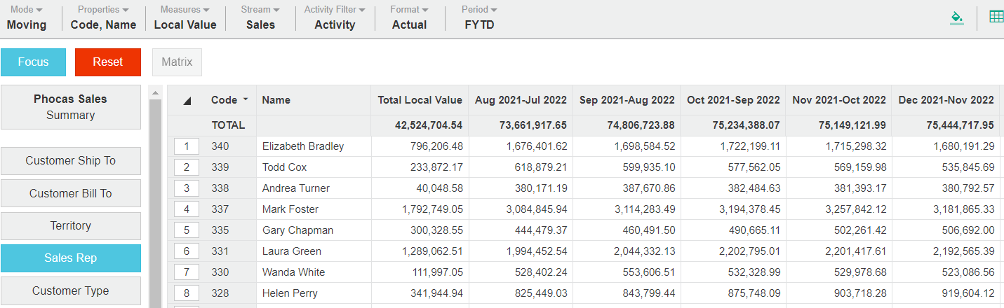Click the sidebar scroll up arrow
Image resolution: width=1004 pixels, height=308 pixels.
point(155,93)
